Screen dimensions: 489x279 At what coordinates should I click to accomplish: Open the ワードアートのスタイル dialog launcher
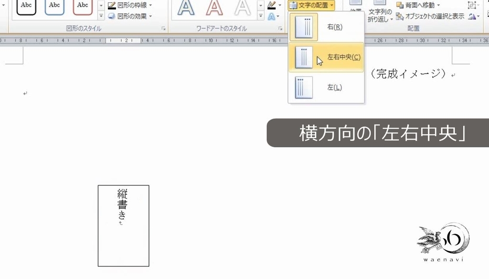(x=281, y=28)
